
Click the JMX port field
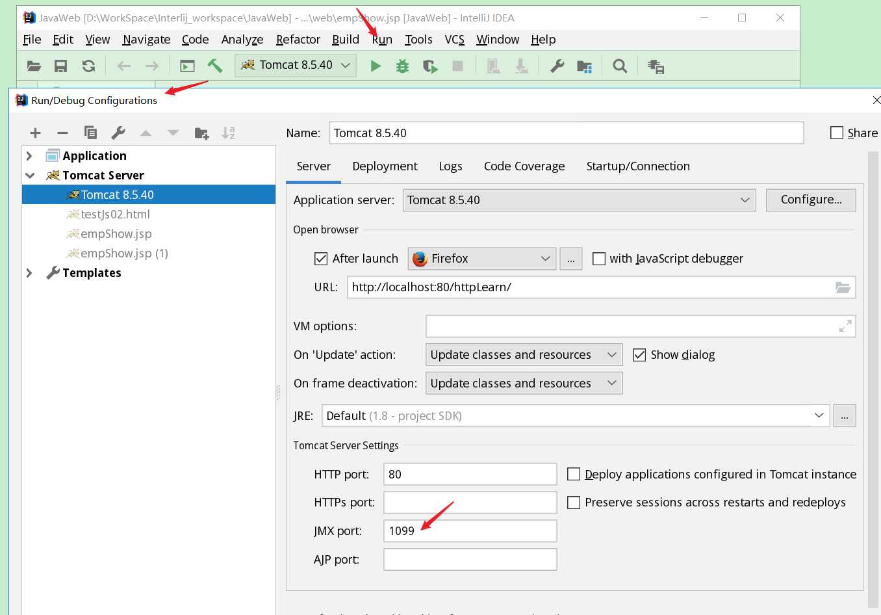click(x=470, y=531)
